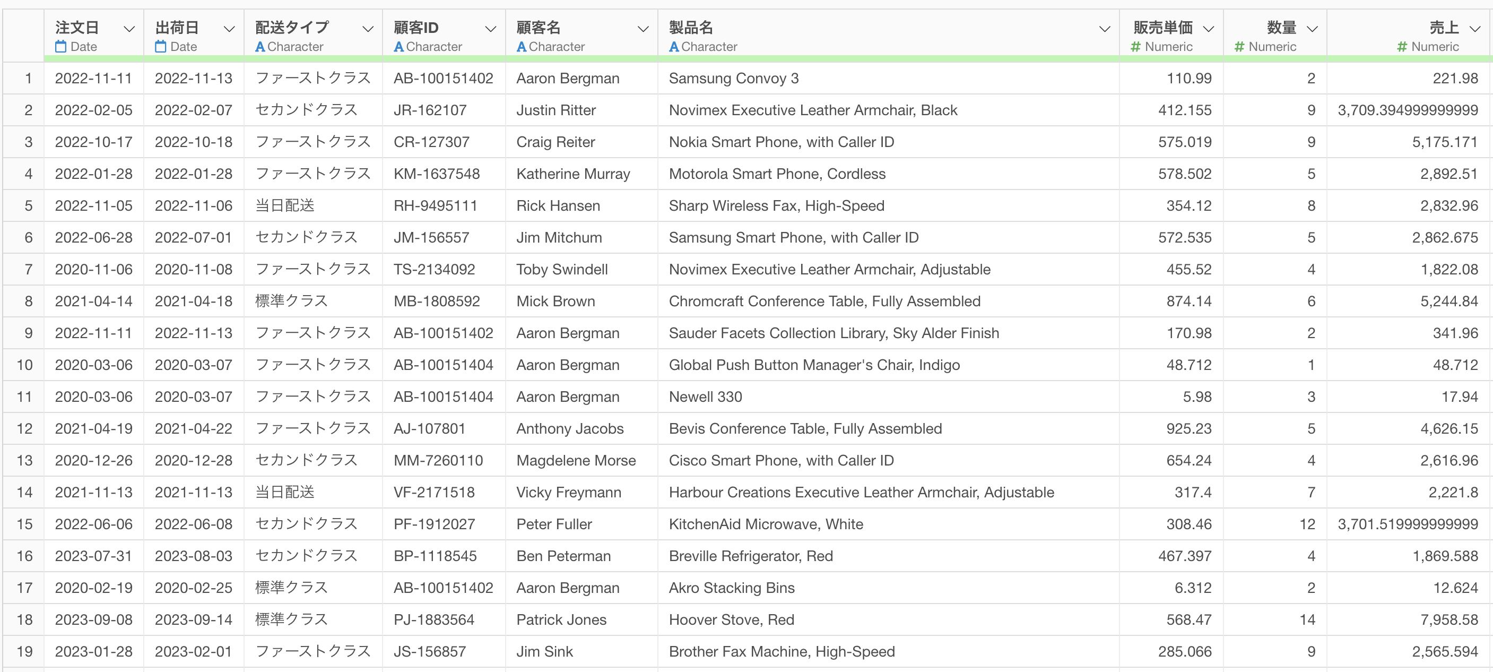
Task: Click the product 'Brother Fax Machine, High-Speed'
Action: 782,652
